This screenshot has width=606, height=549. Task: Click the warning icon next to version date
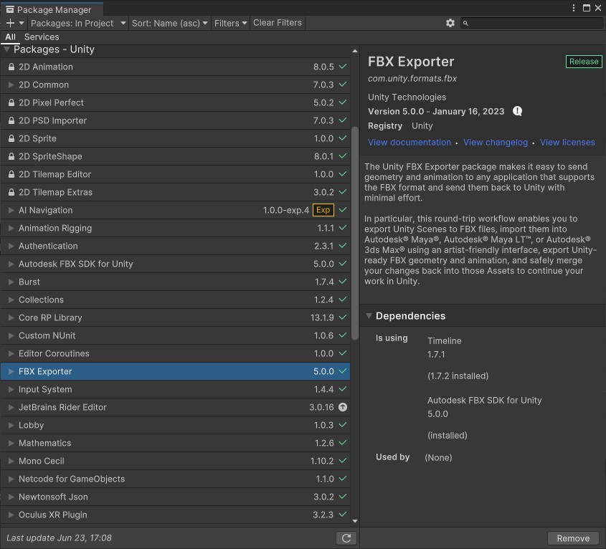(x=517, y=111)
